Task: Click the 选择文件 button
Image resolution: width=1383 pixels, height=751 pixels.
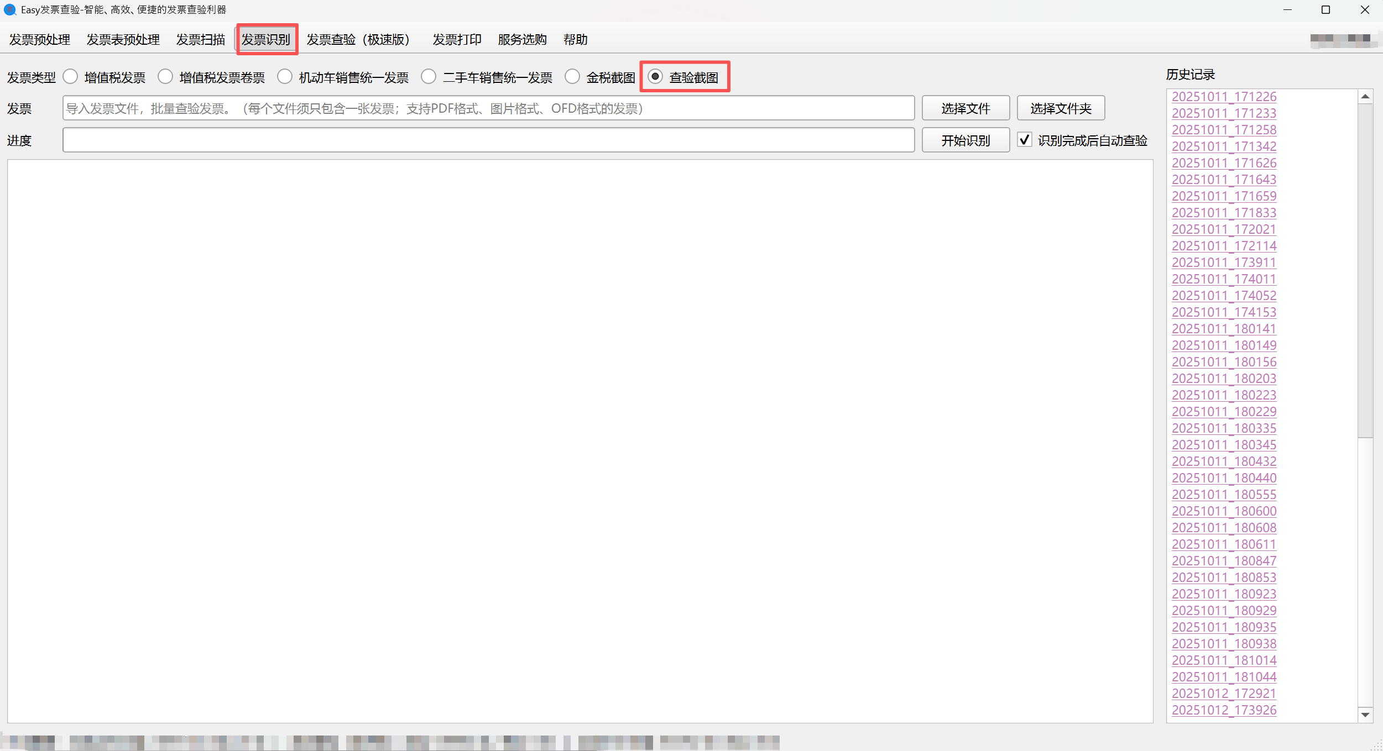Action: click(x=966, y=108)
